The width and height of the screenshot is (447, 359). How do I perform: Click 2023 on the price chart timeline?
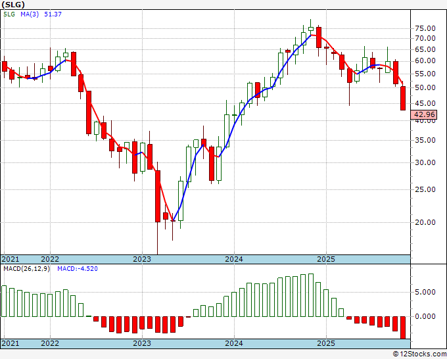[142, 259]
